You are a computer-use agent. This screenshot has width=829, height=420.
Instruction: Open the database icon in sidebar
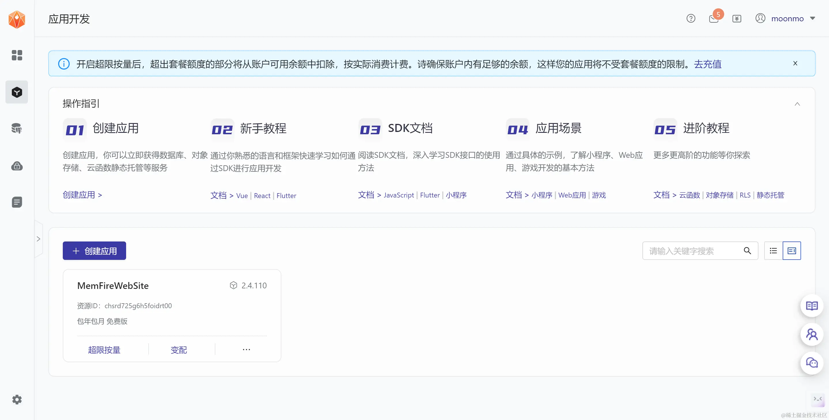point(17,129)
